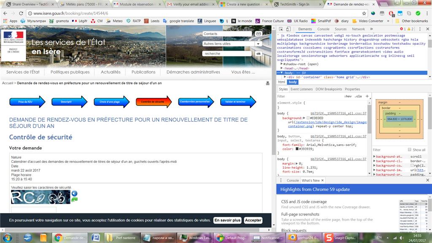Image resolution: width=432 pixels, height=243 pixels.
Task: Open the Event Listeners pane tab
Action: (x=301, y=89)
